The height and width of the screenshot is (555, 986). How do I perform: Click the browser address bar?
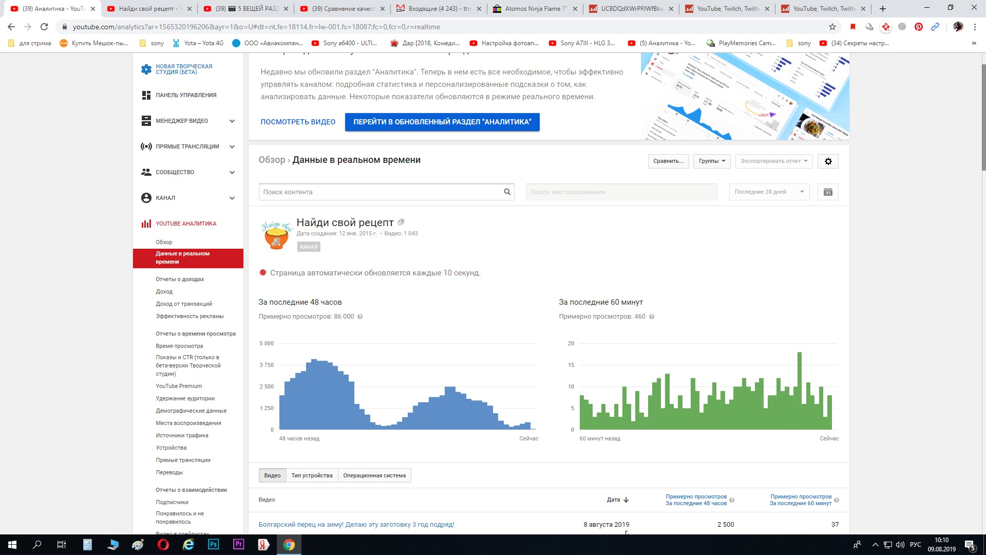pyautogui.click(x=442, y=27)
